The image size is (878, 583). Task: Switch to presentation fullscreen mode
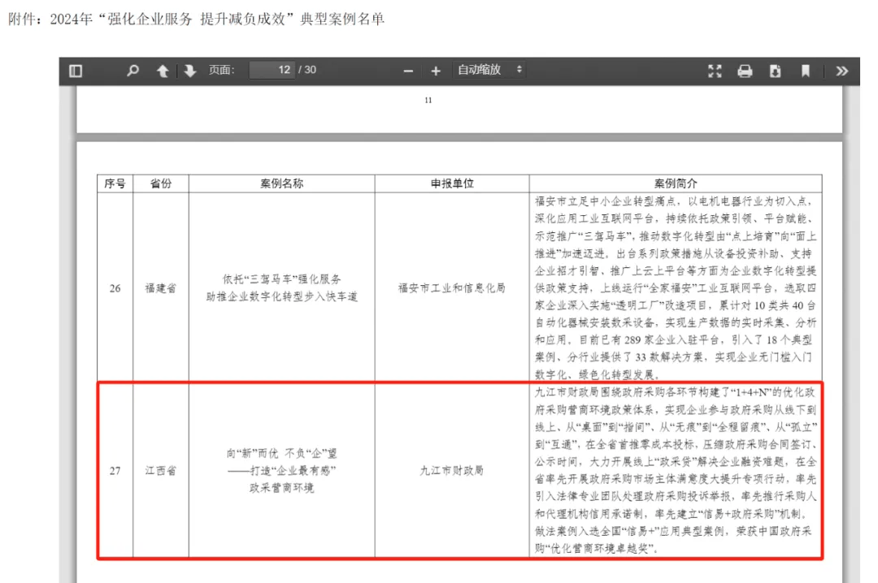click(715, 71)
